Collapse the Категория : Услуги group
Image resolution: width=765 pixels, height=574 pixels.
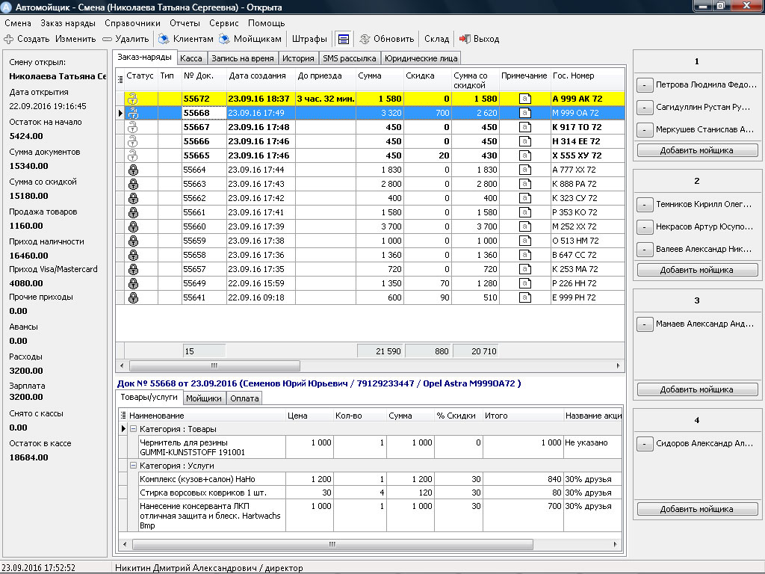133,466
